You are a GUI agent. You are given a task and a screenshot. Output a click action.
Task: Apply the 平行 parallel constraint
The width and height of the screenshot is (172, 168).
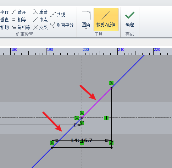[x=4, y=12]
